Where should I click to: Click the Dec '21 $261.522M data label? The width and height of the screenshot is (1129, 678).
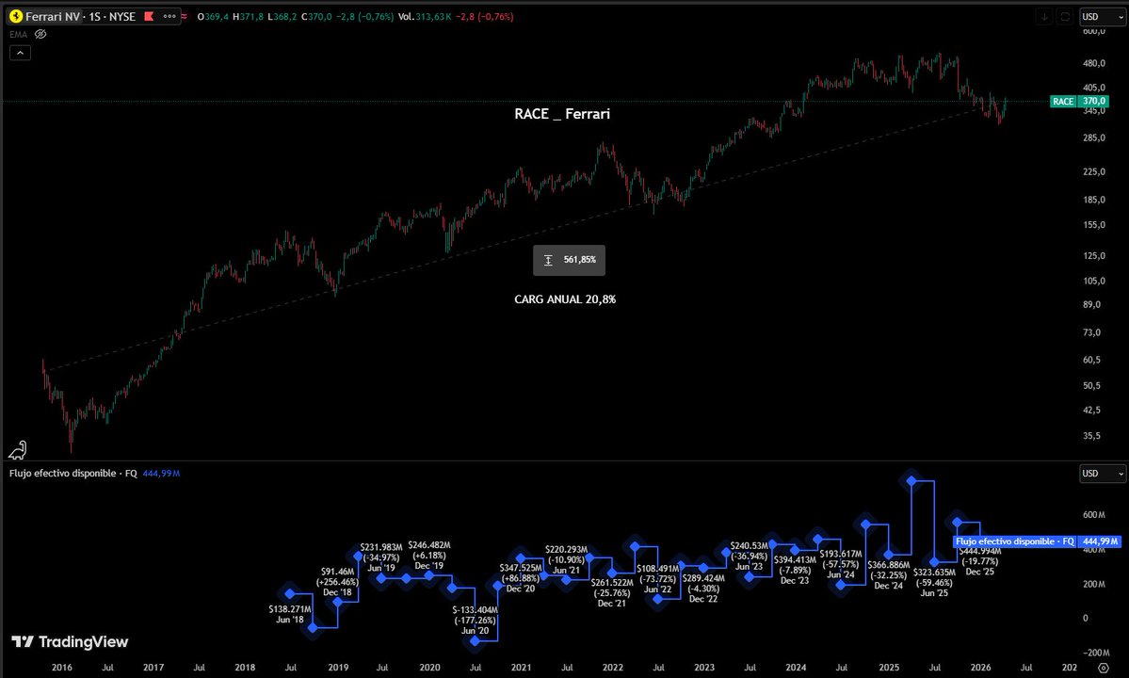click(611, 592)
